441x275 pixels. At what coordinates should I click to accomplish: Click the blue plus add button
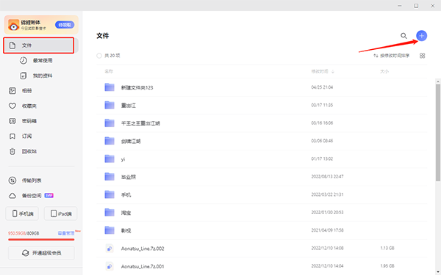(421, 36)
